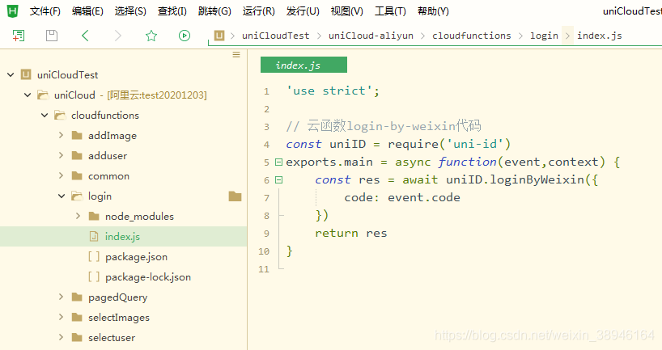Click the Run play icon in toolbar

tap(185, 36)
